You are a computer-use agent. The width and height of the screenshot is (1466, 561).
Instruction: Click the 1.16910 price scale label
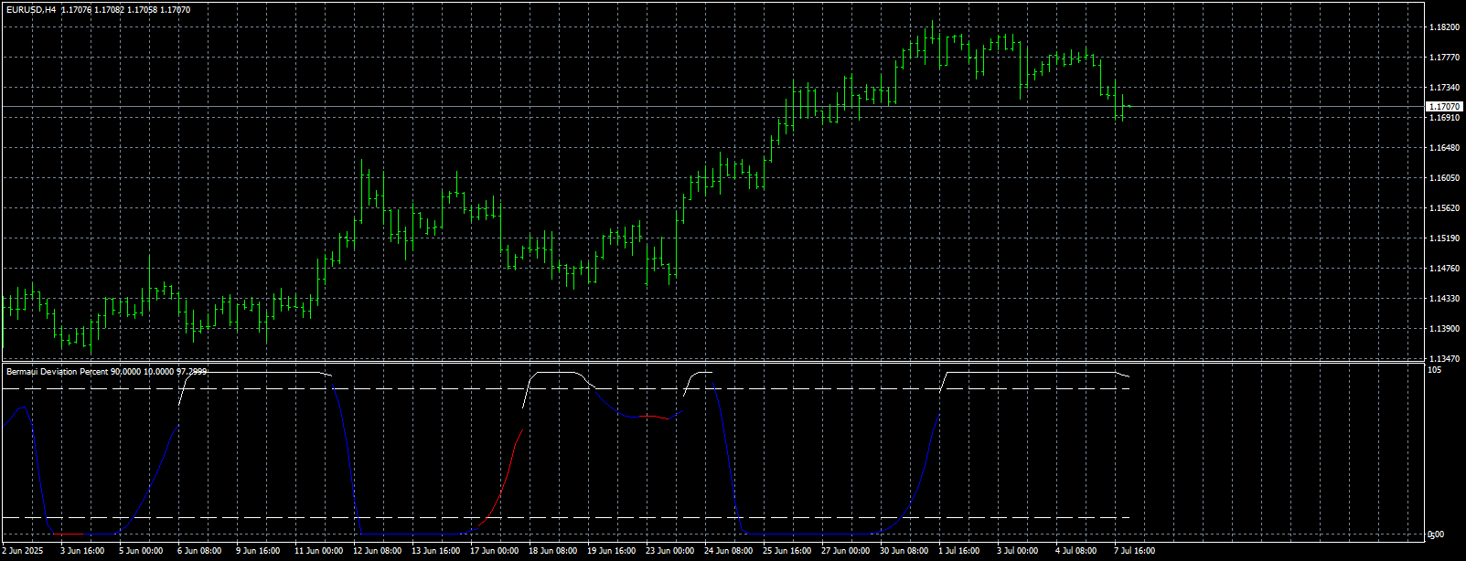click(1444, 118)
